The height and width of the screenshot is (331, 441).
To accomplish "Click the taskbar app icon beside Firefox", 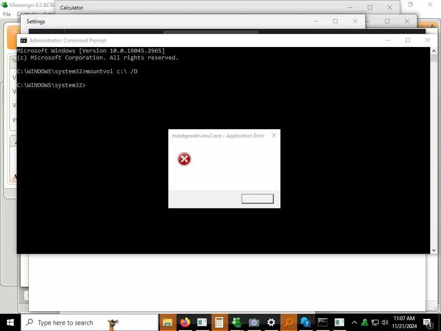I will click(x=202, y=322).
